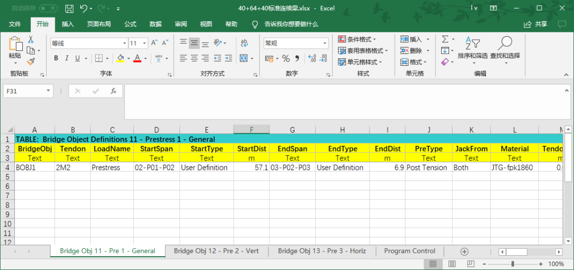
Task: Toggle middle vertical alignment
Action: coord(195,43)
